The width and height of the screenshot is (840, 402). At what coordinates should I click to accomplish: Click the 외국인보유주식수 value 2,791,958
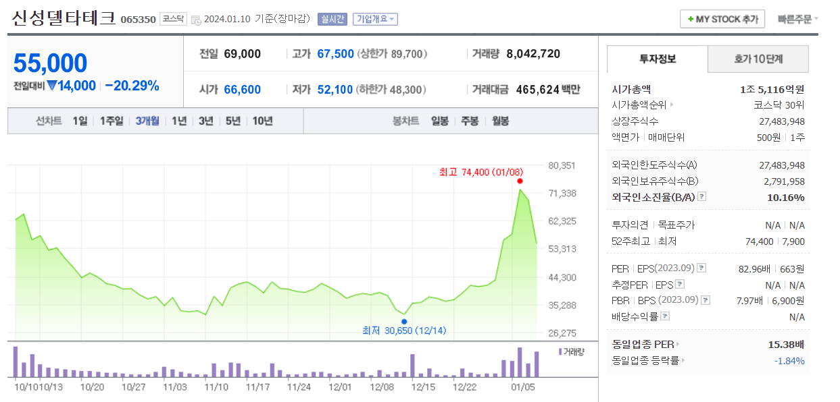pos(784,181)
